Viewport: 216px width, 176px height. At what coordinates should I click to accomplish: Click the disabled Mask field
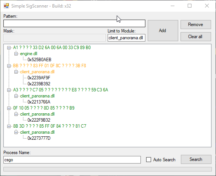click(x=54, y=38)
